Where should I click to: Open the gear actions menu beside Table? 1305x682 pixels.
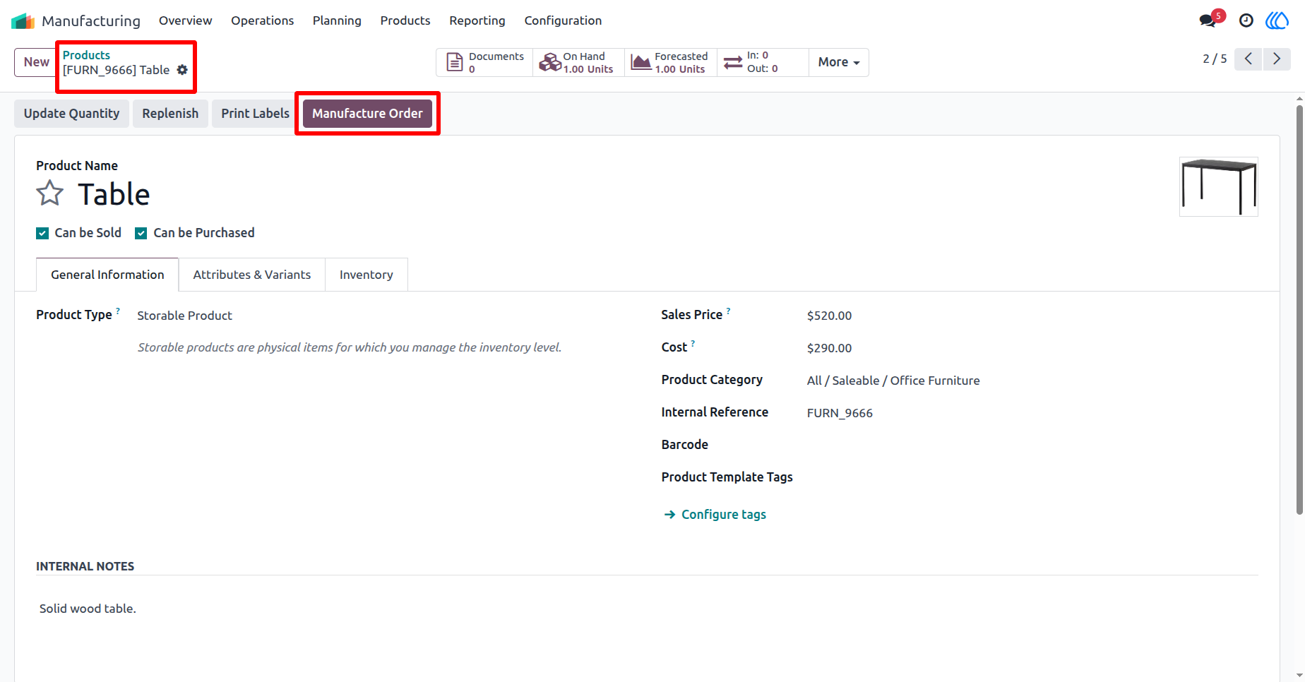[x=182, y=70]
